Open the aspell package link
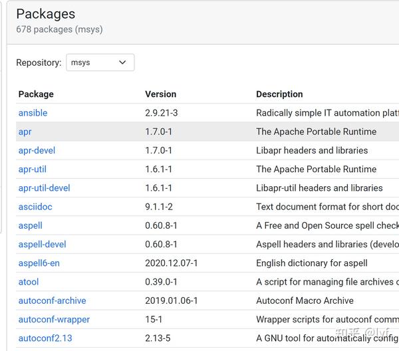 [31, 226]
